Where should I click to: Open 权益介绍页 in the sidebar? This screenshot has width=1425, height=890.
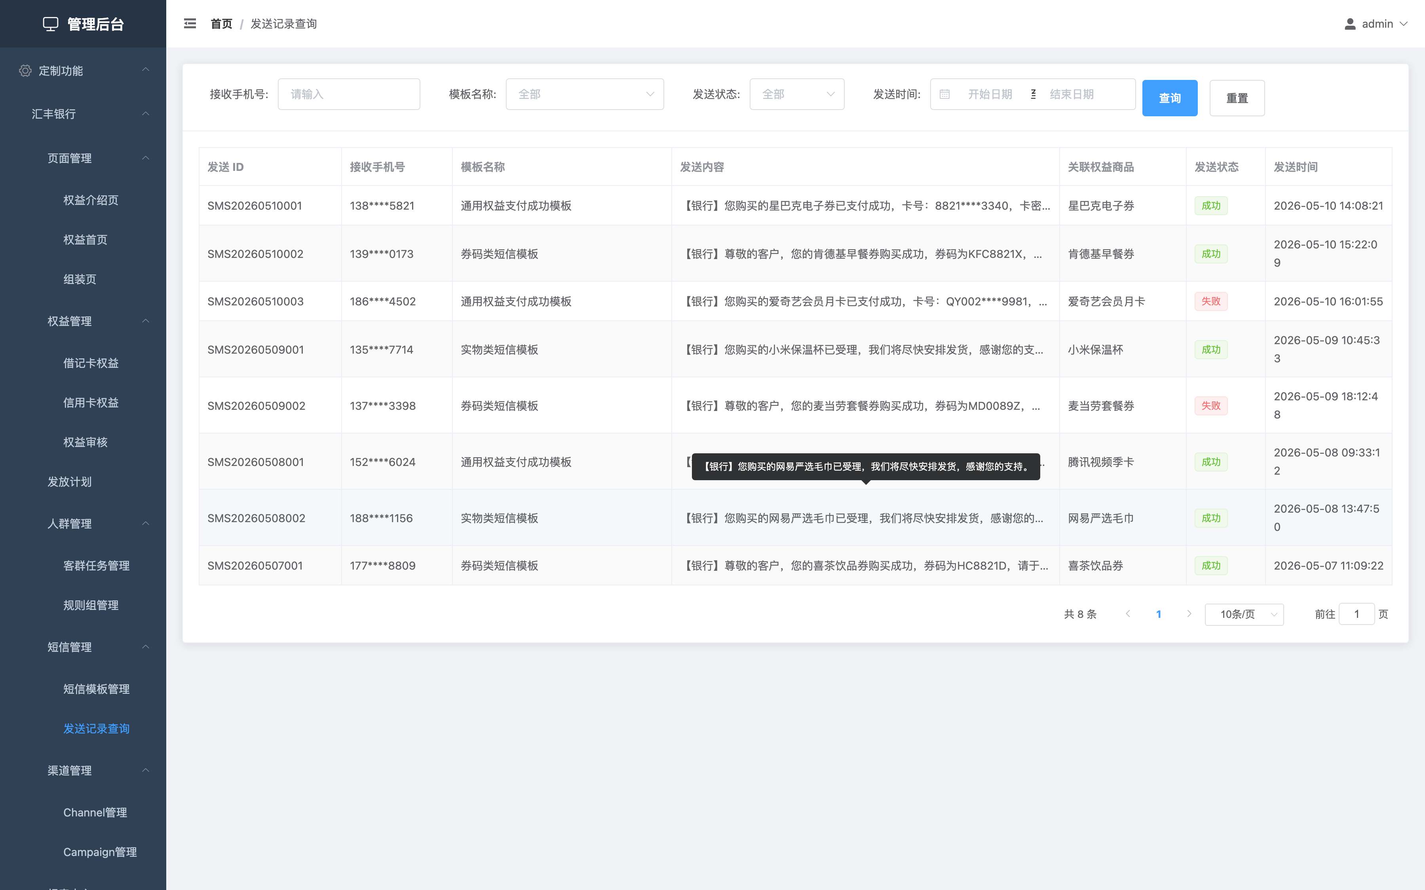pyautogui.click(x=91, y=200)
